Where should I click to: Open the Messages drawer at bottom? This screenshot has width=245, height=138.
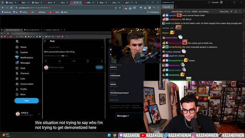129,116
